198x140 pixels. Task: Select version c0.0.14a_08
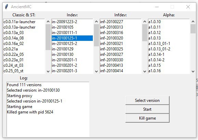point(24,38)
